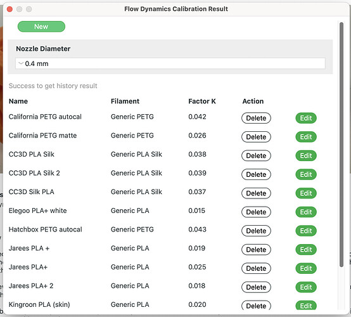Delete the Kingroon PLA (skin) entry
This screenshot has height=317, width=351.
point(256,306)
